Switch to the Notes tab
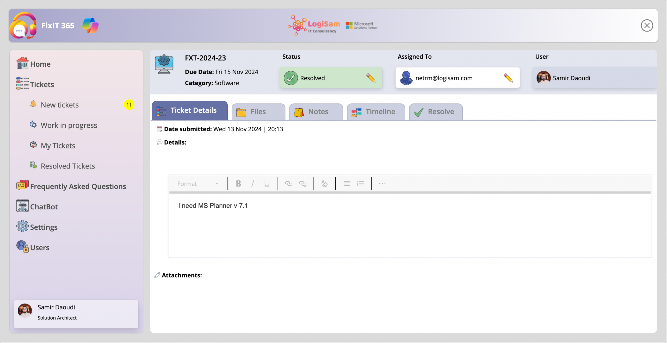This screenshot has width=667, height=343. (x=316, y=112)
